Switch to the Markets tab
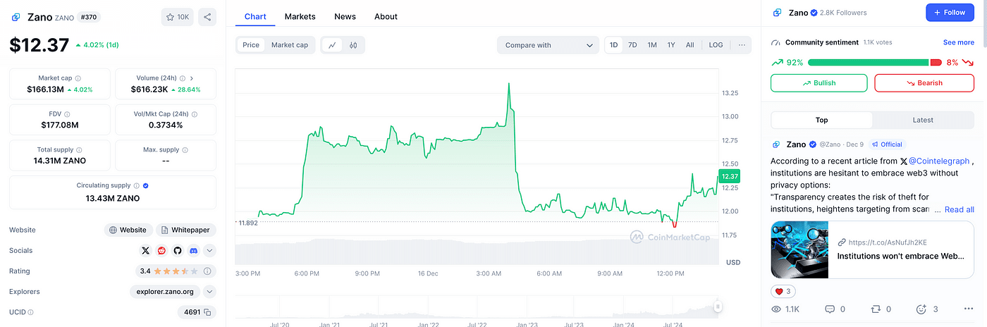Screen dimensions: 987x327 [x=300, y=16]
